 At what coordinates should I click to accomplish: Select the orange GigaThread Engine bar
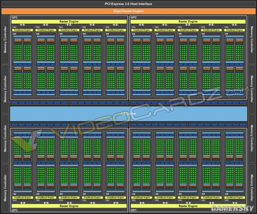pyautogui.click(x=128, y=11)
